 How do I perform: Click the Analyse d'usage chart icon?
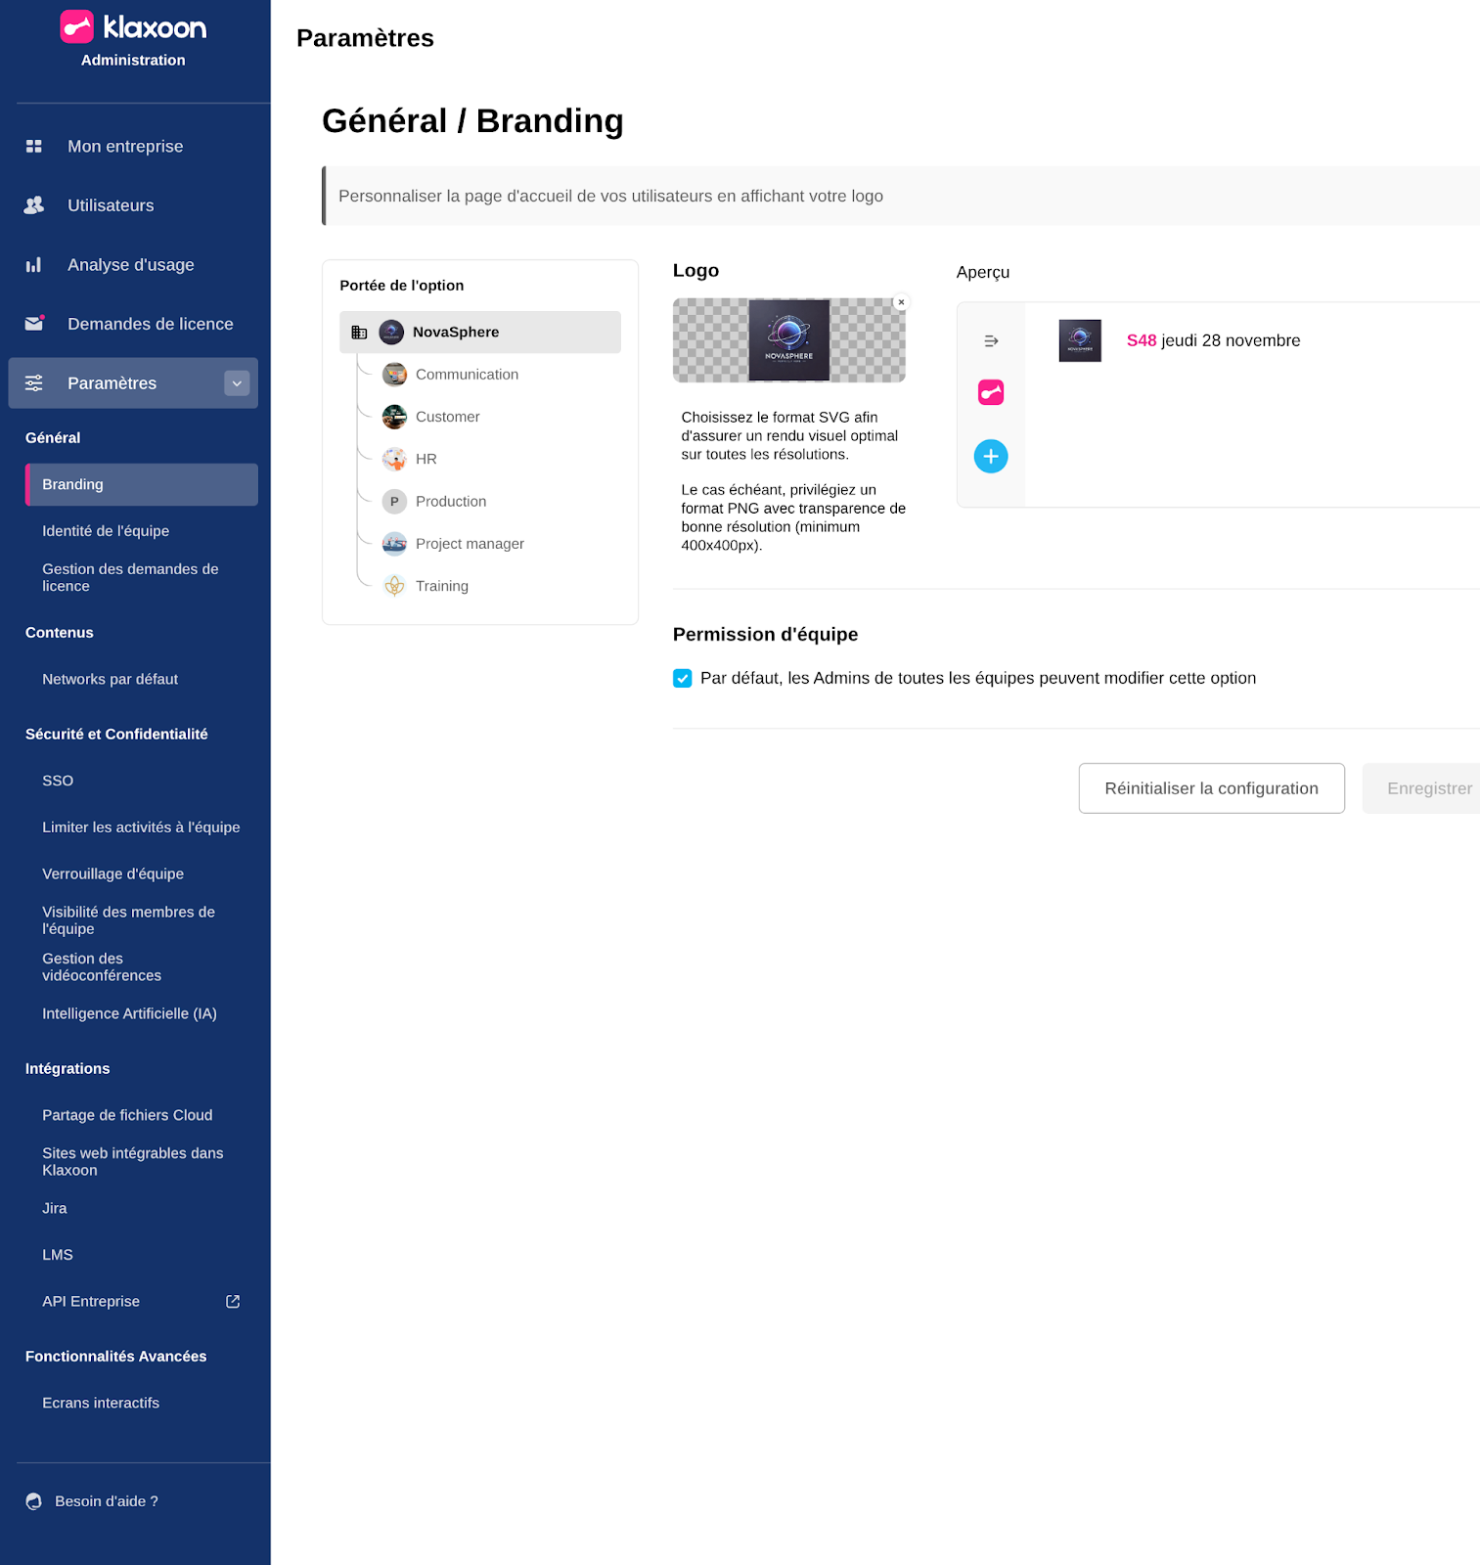click(34, 265)
